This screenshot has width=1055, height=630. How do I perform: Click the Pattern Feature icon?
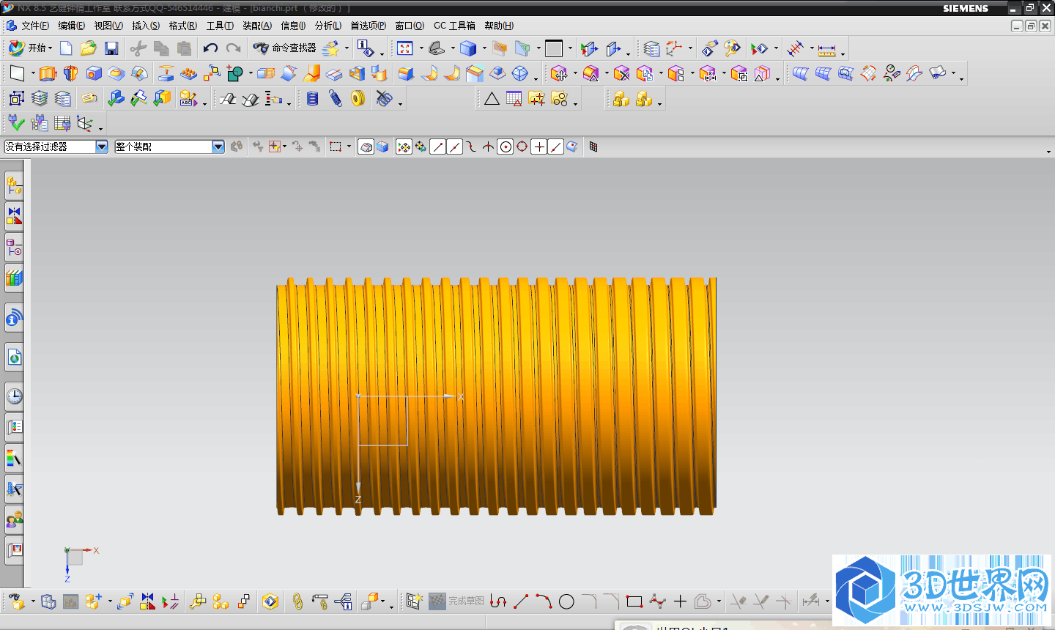[189, 73]
